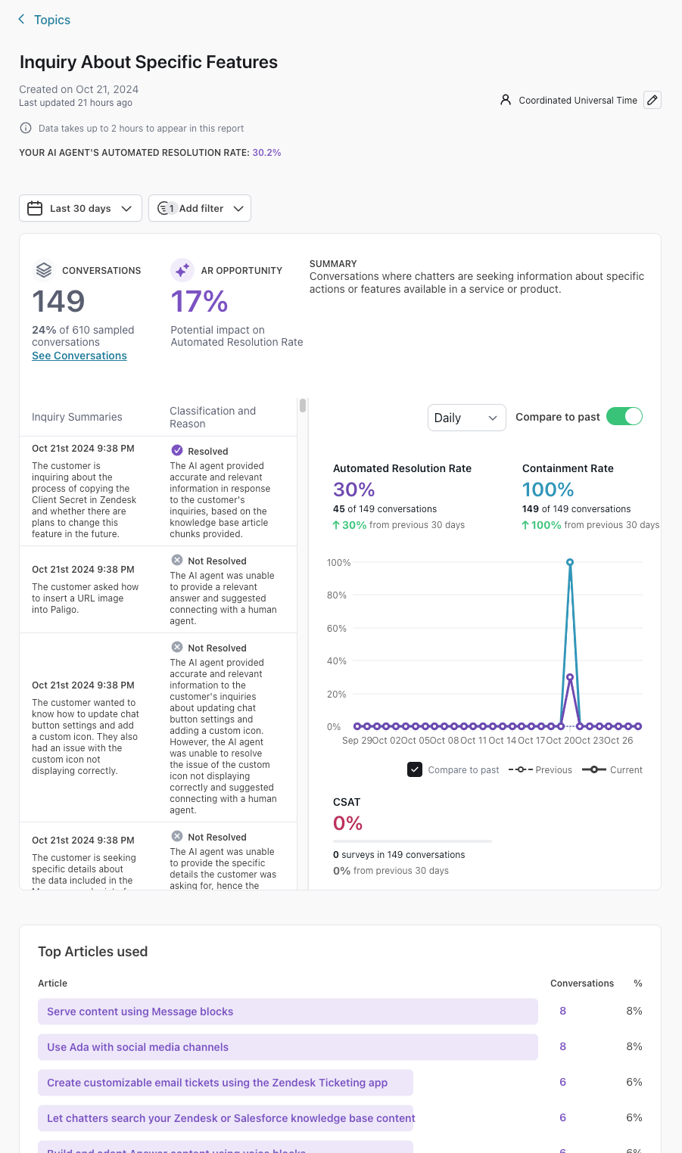Open the Daily interval dropdown
This screenshot has width=682, height=1153.
click(466, 418)
